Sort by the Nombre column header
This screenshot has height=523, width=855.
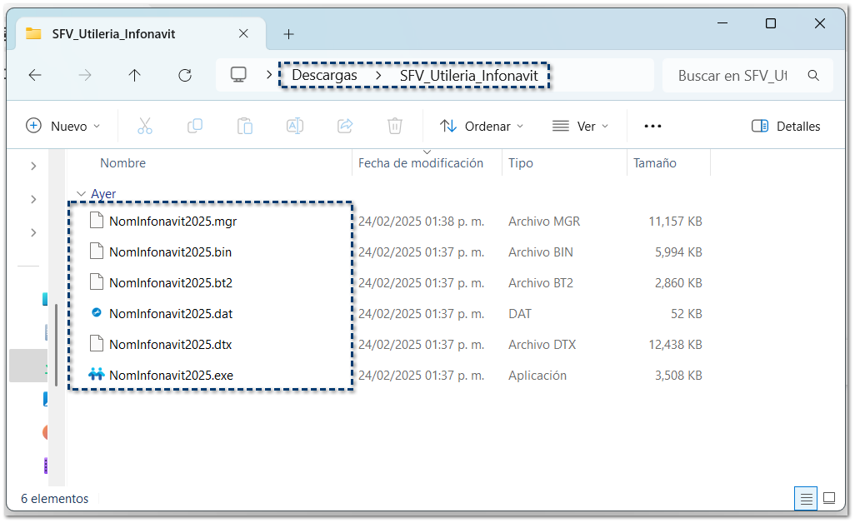(122, 163)
